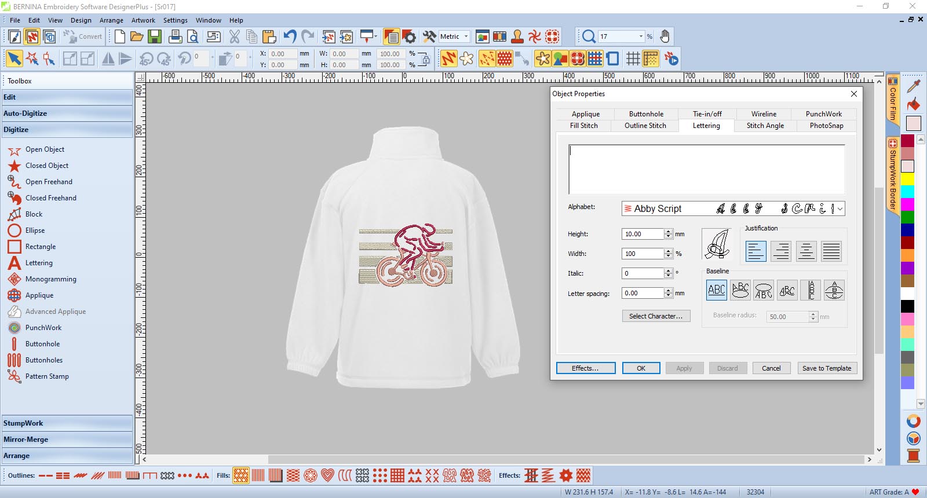Image resolution: width=927 pixels, height=498 pixels.
Task: Set left justification
Action: point(756,251)
